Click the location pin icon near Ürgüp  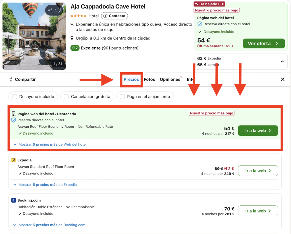pyautogui.click(x=72, y=38)
